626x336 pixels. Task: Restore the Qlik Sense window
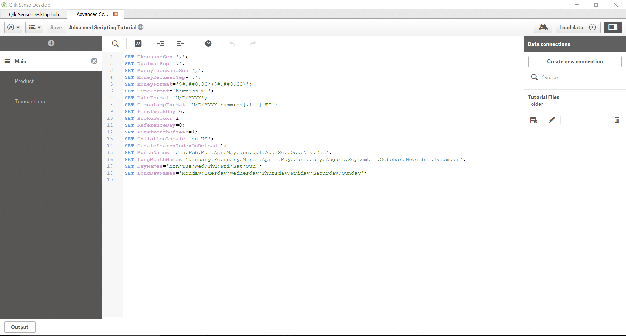pyautogui.click(x=596, y=5)
